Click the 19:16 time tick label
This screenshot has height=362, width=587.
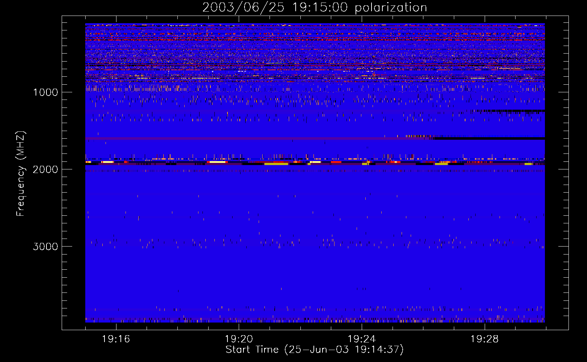tap(116, 339)
